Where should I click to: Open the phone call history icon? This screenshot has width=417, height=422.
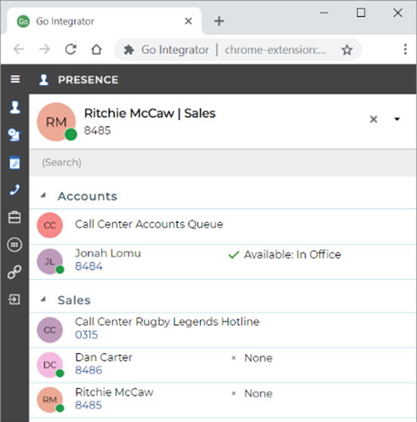(14, 190)
